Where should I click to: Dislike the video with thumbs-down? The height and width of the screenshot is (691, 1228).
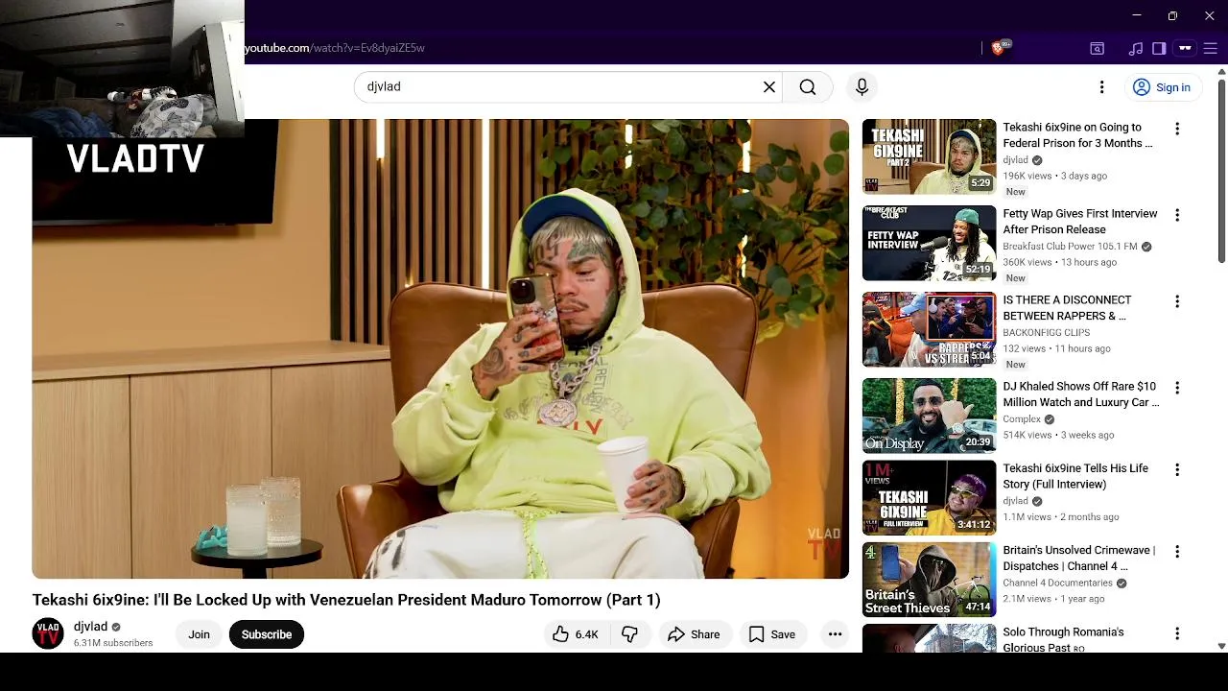click(630, 634)
